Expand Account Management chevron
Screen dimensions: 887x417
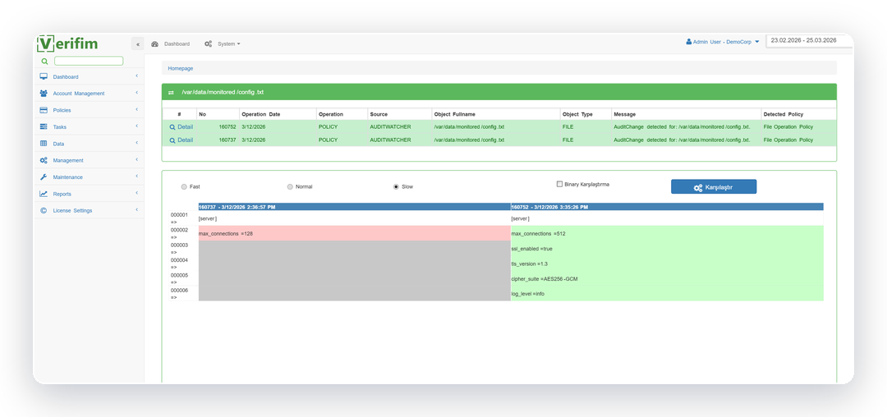136,93
